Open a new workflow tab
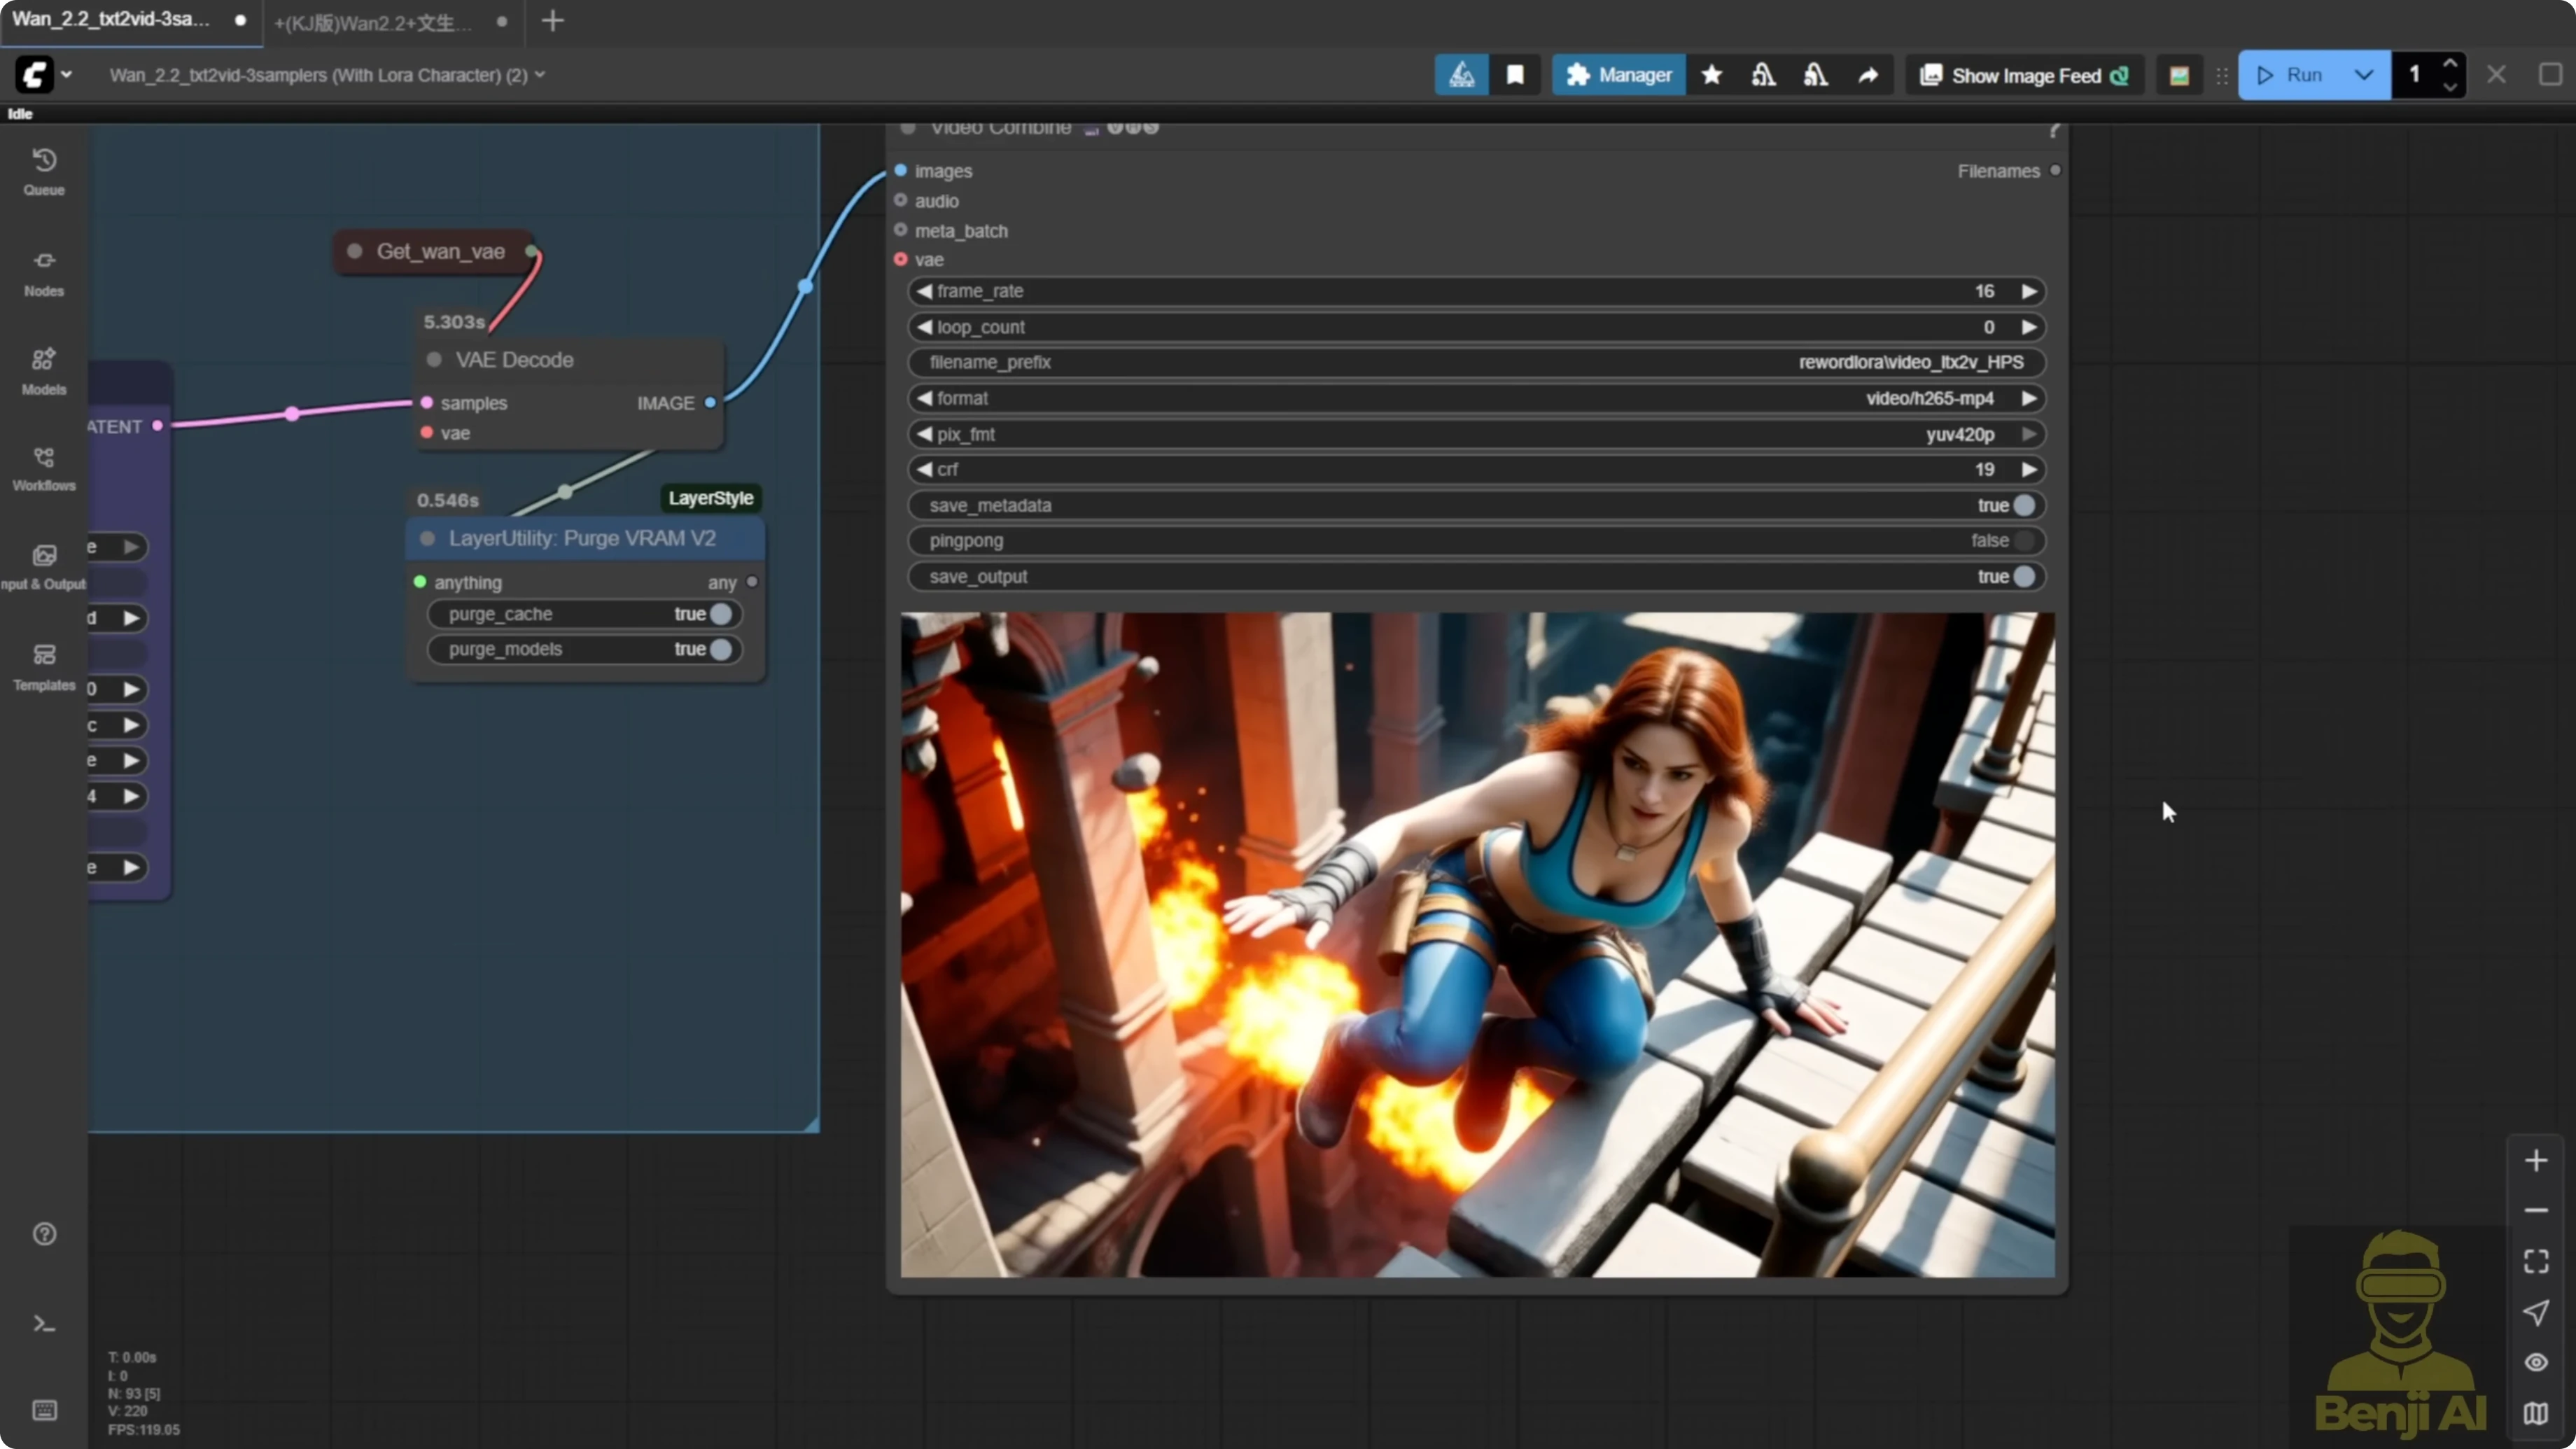Image resolution: width=2576 pixels, height=1449 pixels. pyautogui.click(x=553, y=21)
